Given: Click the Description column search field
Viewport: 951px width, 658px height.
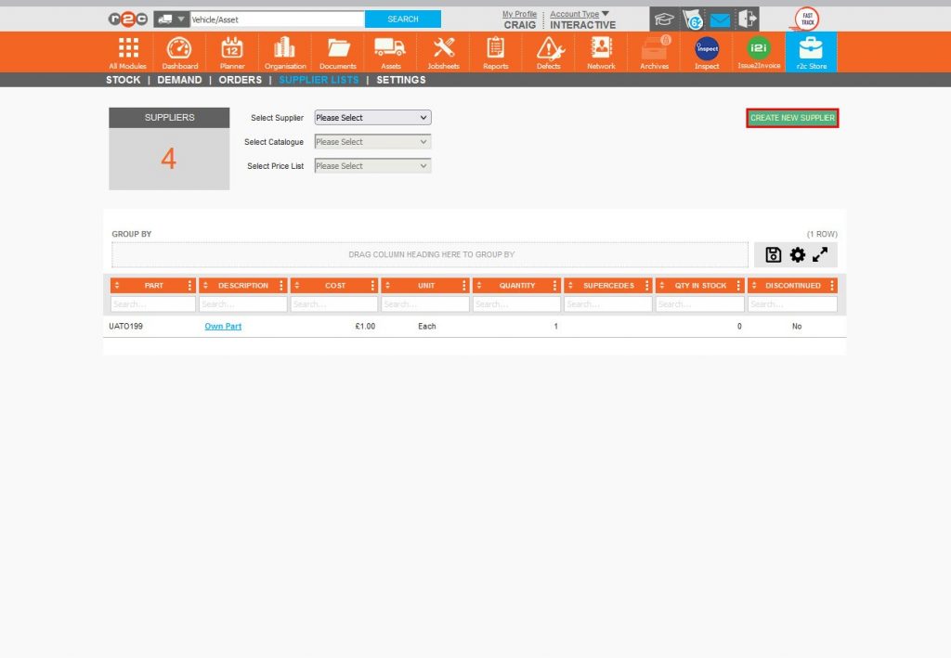Looking at the screenshot, I should 243,304.
